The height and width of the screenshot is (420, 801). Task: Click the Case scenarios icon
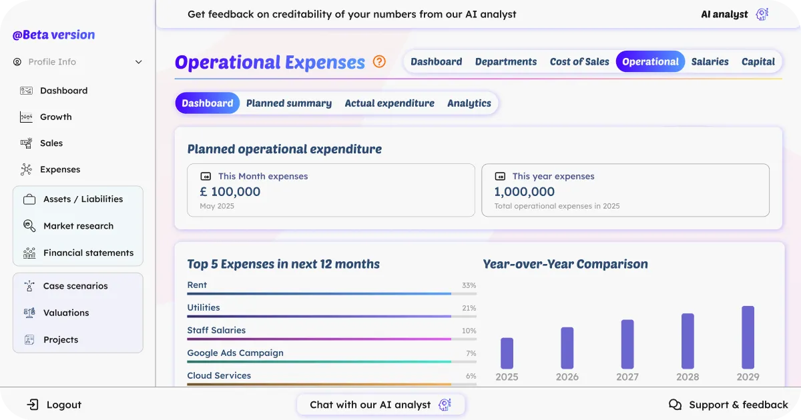coord(29,286)
